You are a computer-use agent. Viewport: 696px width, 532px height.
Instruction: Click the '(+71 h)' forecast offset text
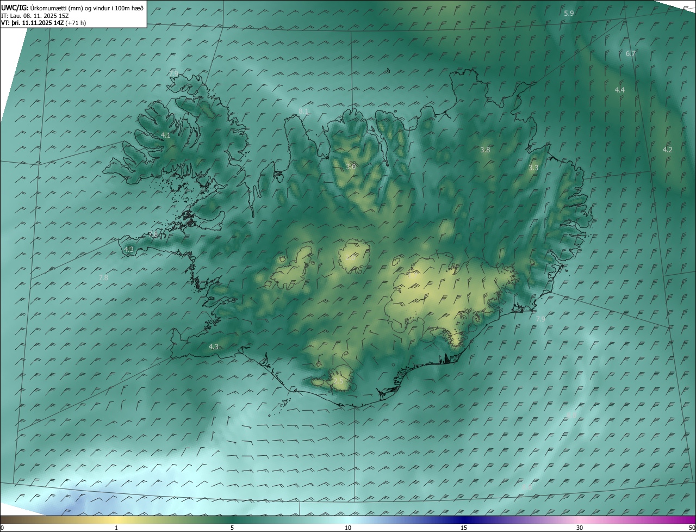[x=75, y=23]
